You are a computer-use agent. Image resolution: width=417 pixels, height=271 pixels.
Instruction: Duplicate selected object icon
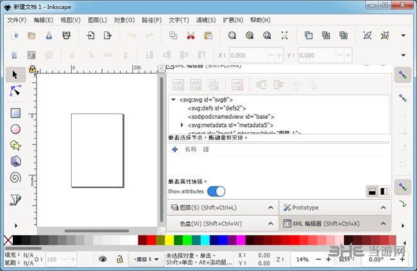(x=309, y=35)
